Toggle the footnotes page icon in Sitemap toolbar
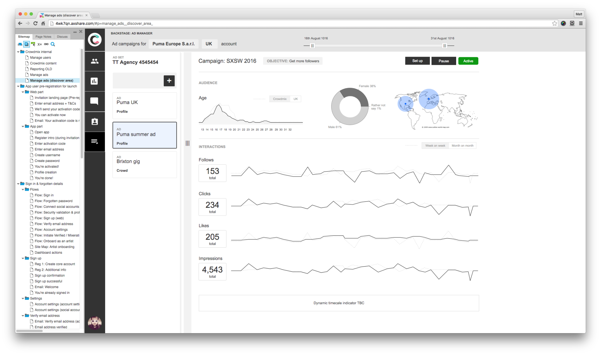Image resolution: width=601 pixels, height=355 pixels. tap(26, 44)
